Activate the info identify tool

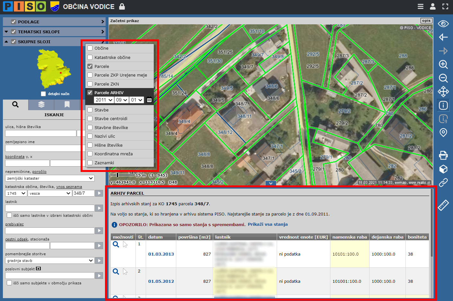[443, 105]
